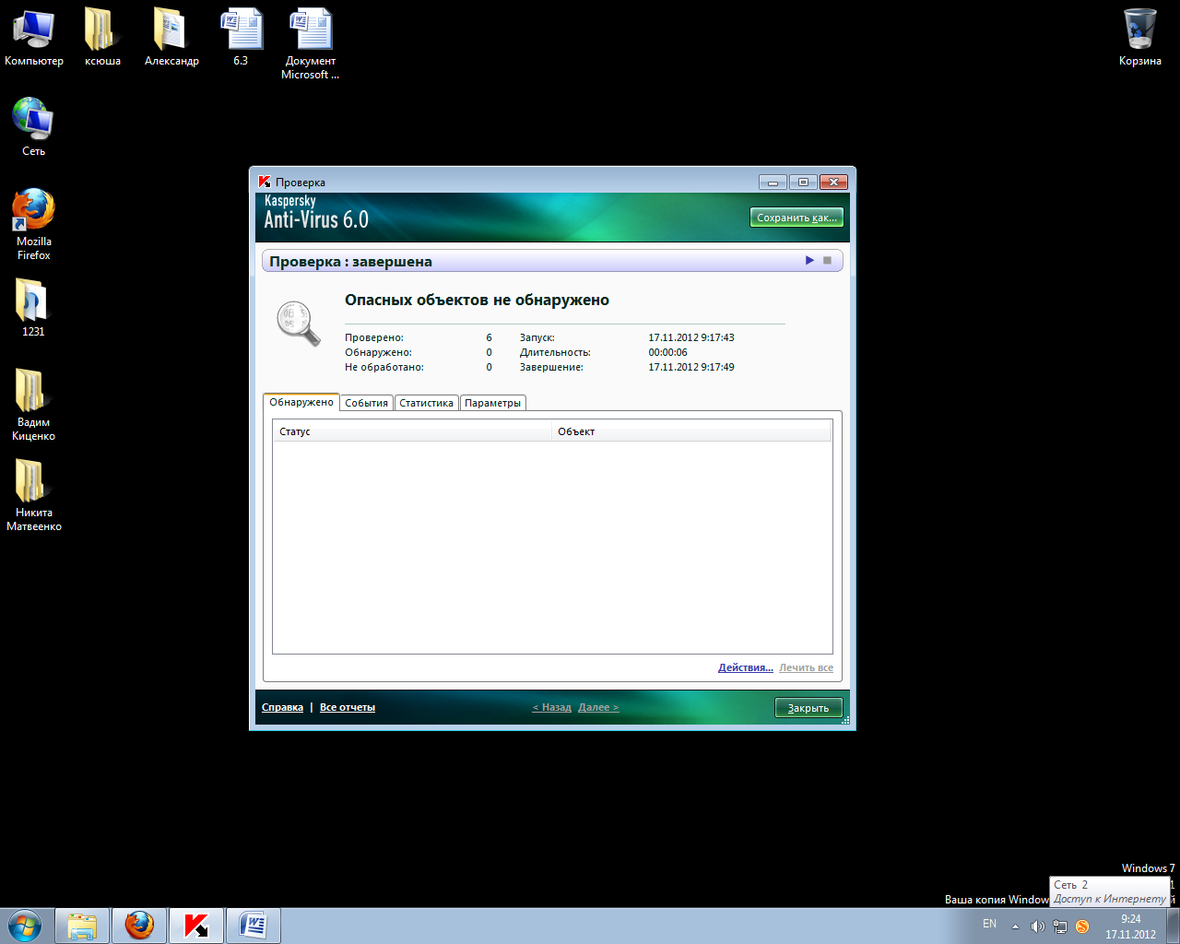Switch to the Параметры tab
This screenshot has width=1180, height=944.
[493, 403]
